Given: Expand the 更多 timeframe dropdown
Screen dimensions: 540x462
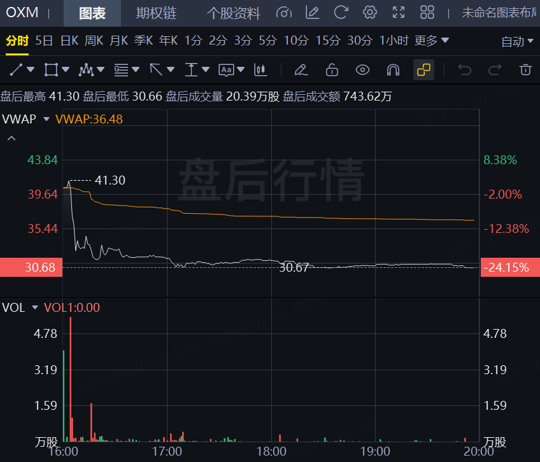Looking at the screenshot, I should point(432,41).
